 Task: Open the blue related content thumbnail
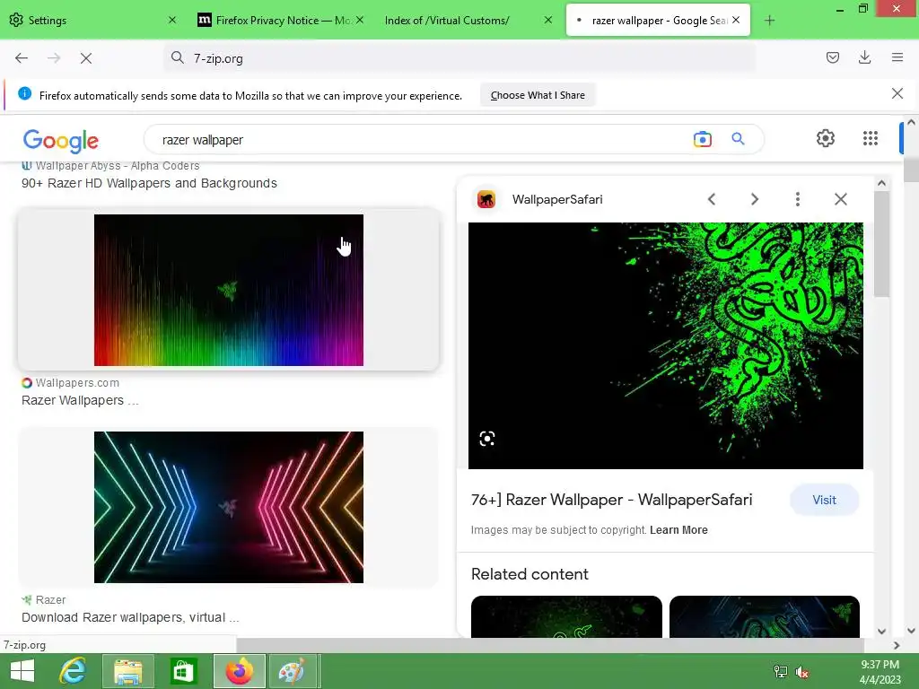click(x=765, y=616)
